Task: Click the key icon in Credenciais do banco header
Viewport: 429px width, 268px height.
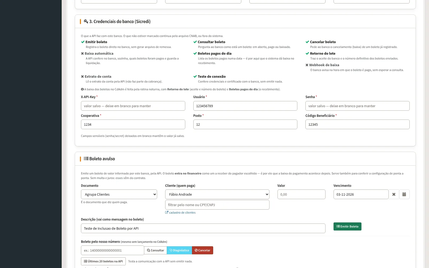Action: pos(86,21)
